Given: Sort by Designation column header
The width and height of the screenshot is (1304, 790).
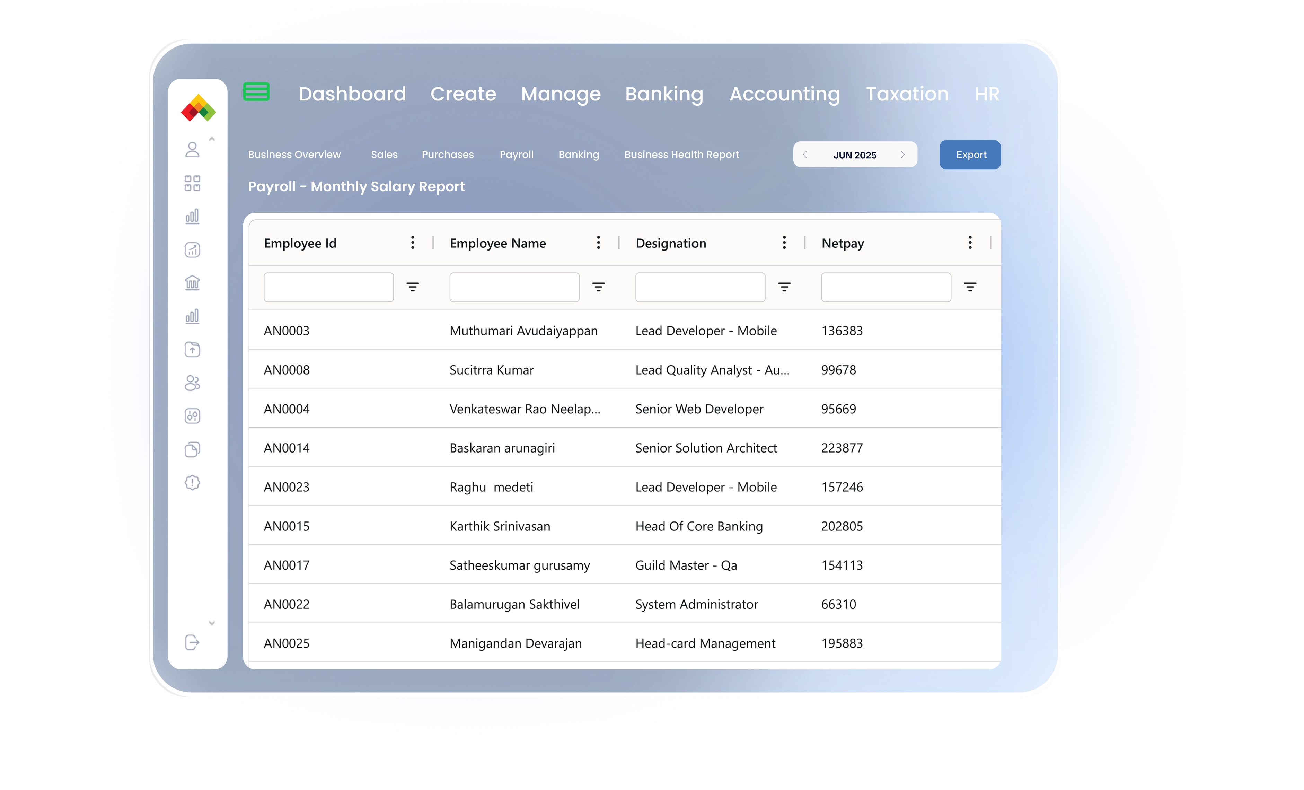Looking at the screenshot, I should 671,243.
